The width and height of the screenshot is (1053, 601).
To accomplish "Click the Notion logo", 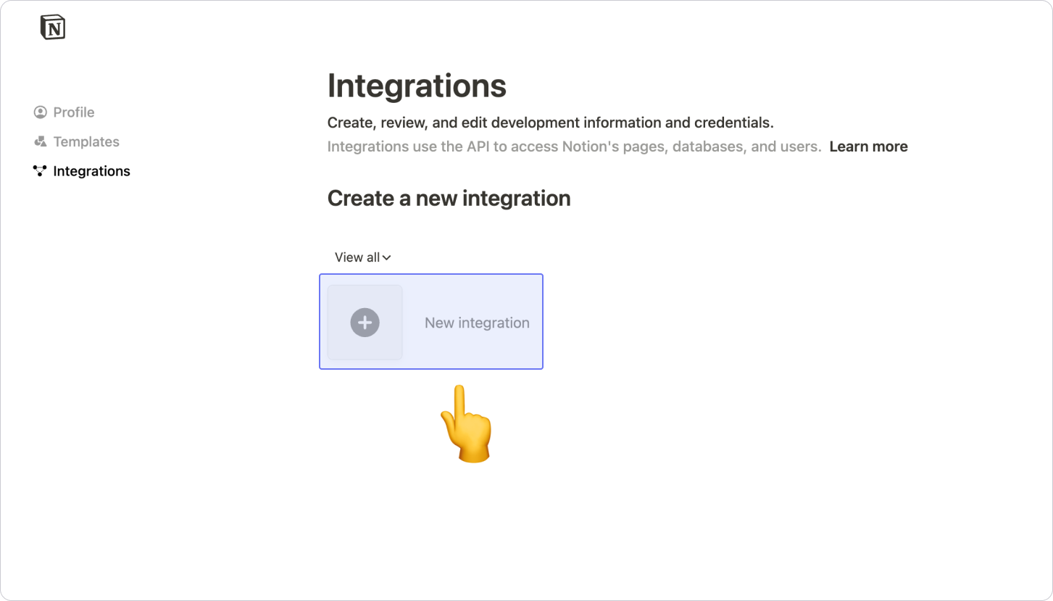I will pos(53,28).
